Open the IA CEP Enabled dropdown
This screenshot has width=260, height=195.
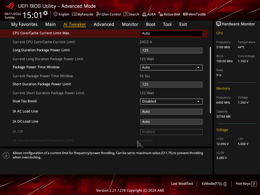(171, 132)
